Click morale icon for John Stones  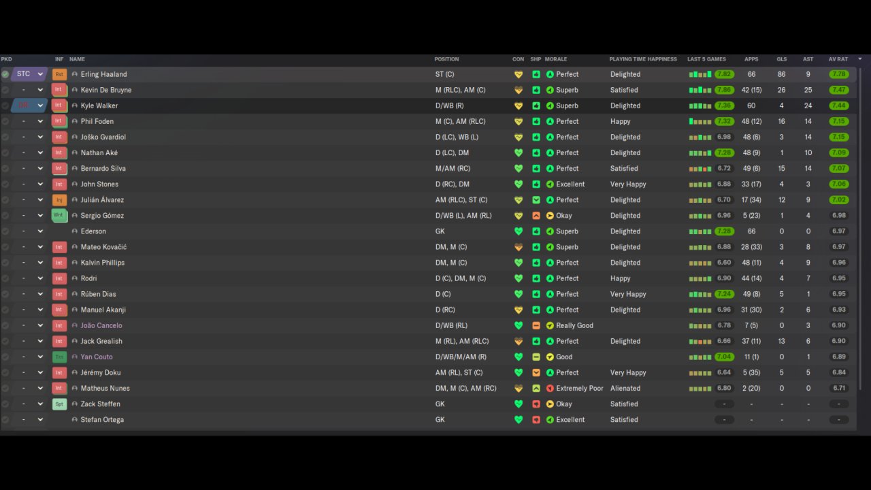(x=550, y=184)
